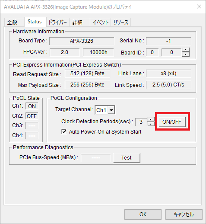The width and height of the screenshot is (206, 224).
Task: Toggle Auto Power-On at System Start checkbox
Action: [x=64, y=131]
